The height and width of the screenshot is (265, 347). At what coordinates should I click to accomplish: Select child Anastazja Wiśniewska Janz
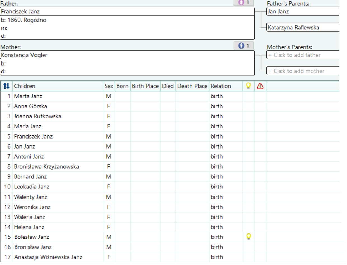48,257
